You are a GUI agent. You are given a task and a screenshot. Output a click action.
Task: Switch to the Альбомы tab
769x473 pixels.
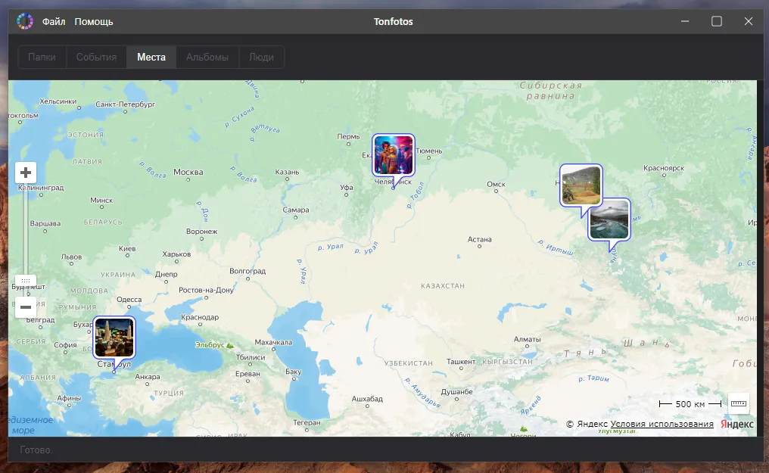coord(207,58)
